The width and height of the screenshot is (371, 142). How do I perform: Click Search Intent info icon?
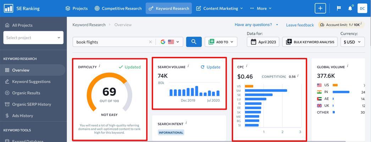[x=186, y=122]
